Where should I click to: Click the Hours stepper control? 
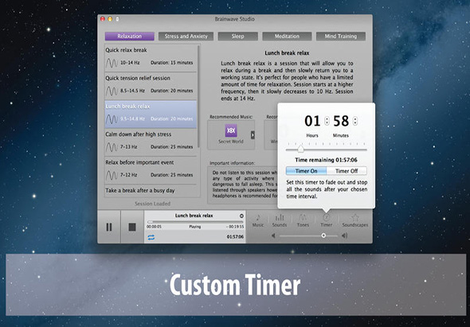tap(327, 121)
